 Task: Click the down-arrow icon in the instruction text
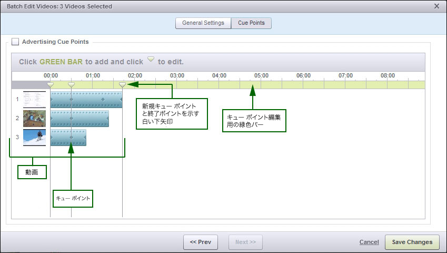point(151,59)
